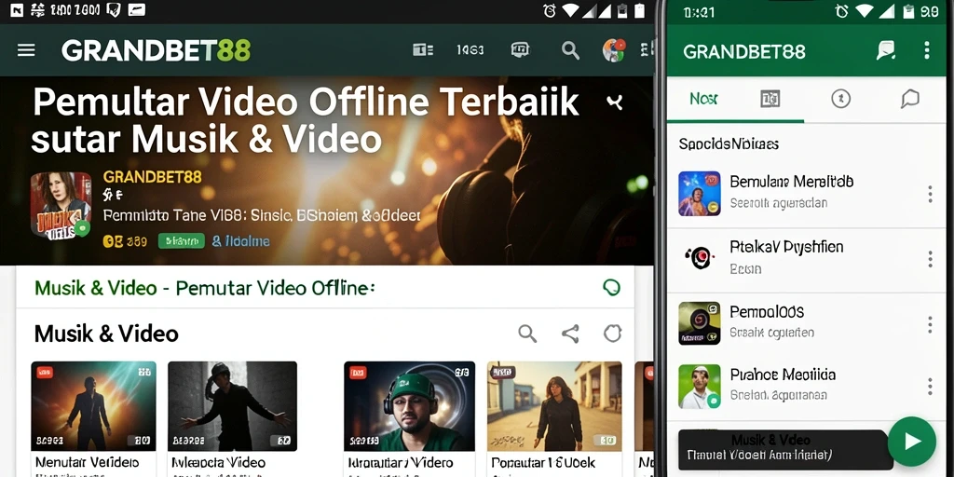Click the 'Musik & Video' section heading
Viewport: 954px width, 477px height.
pyautogui.click(x=106, y=334)
